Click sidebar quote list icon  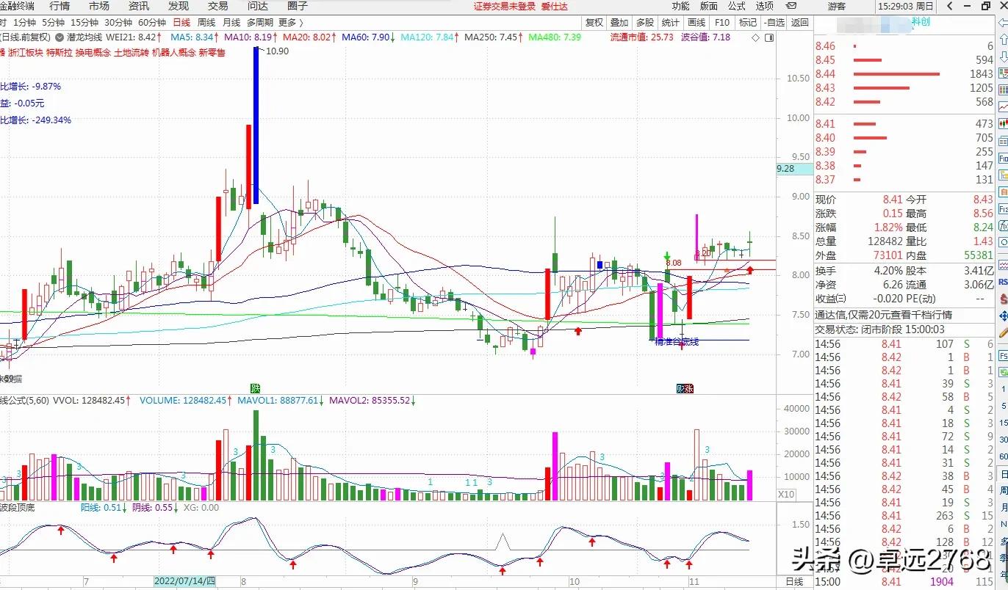1003,73
